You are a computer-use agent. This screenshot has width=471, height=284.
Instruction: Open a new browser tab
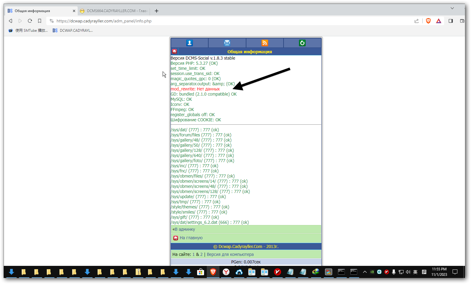pyautogui.click(x=157, y=11)
